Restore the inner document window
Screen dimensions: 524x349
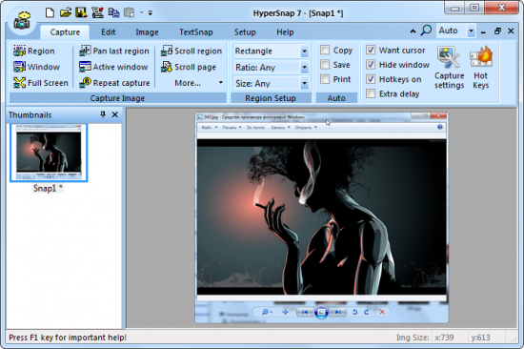[497, 31]
